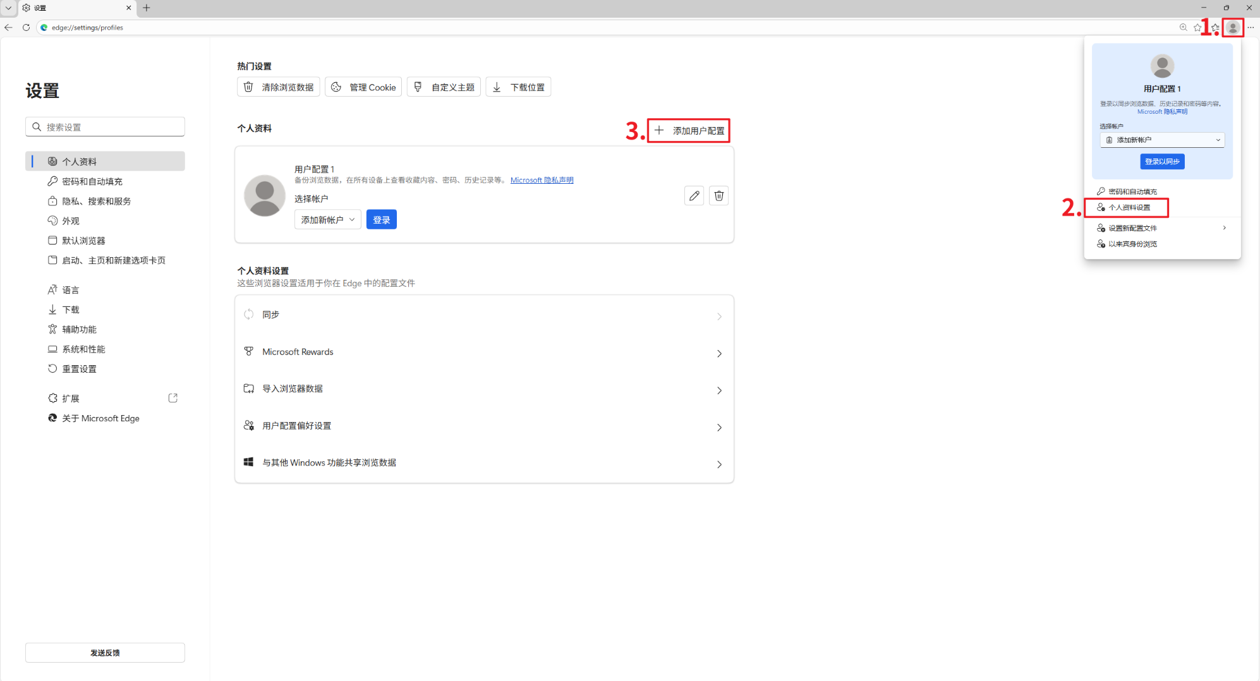Click the browser refresh icon
Screen dimensions: 1260x681
pyautogui.click(x=26, y=27)
